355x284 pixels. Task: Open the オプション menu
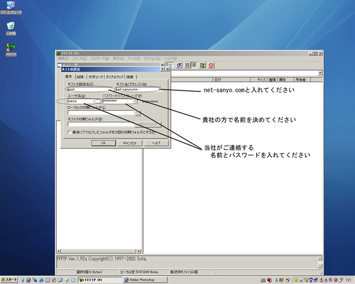(152, 59)
